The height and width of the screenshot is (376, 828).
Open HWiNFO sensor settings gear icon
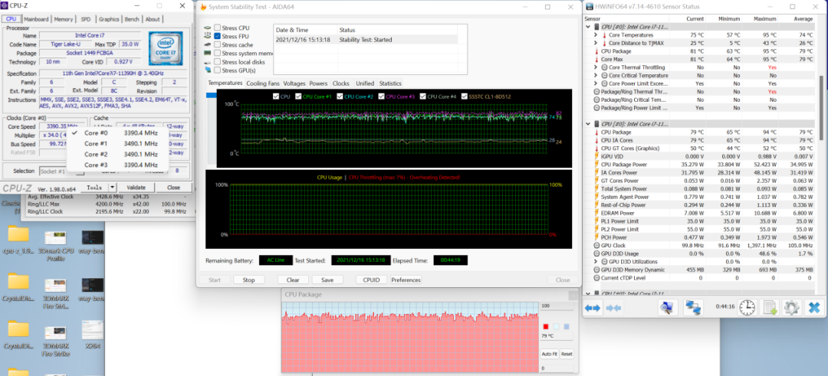pyautogui.click(x=791, y=307)
